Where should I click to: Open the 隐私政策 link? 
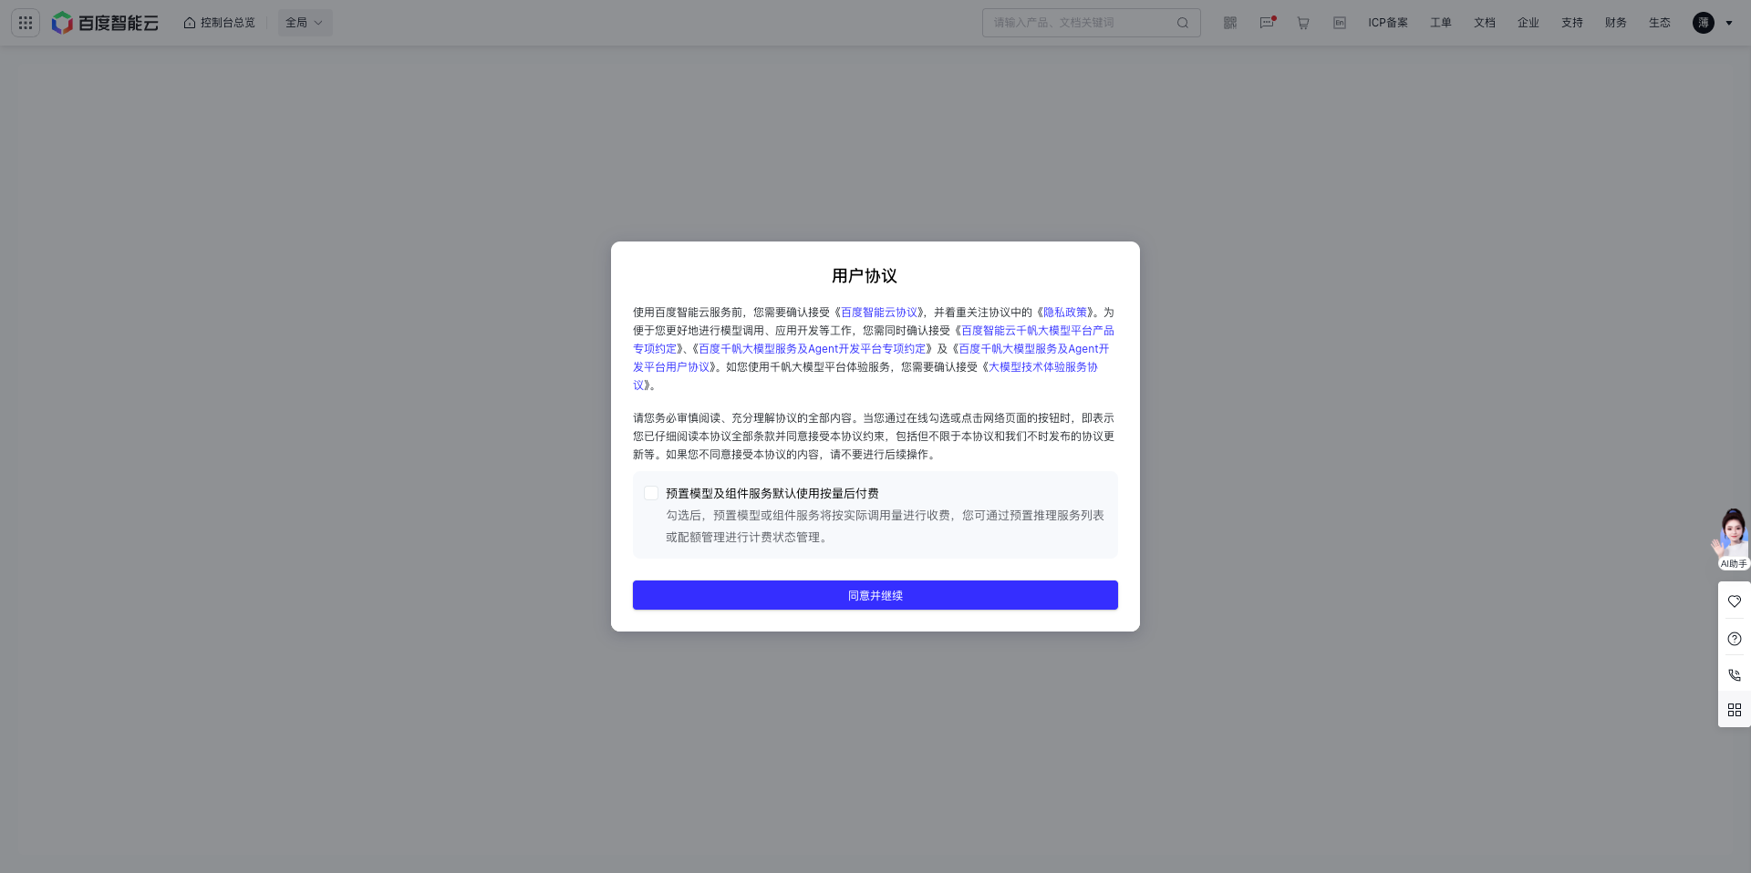(x=1065, y=312)
